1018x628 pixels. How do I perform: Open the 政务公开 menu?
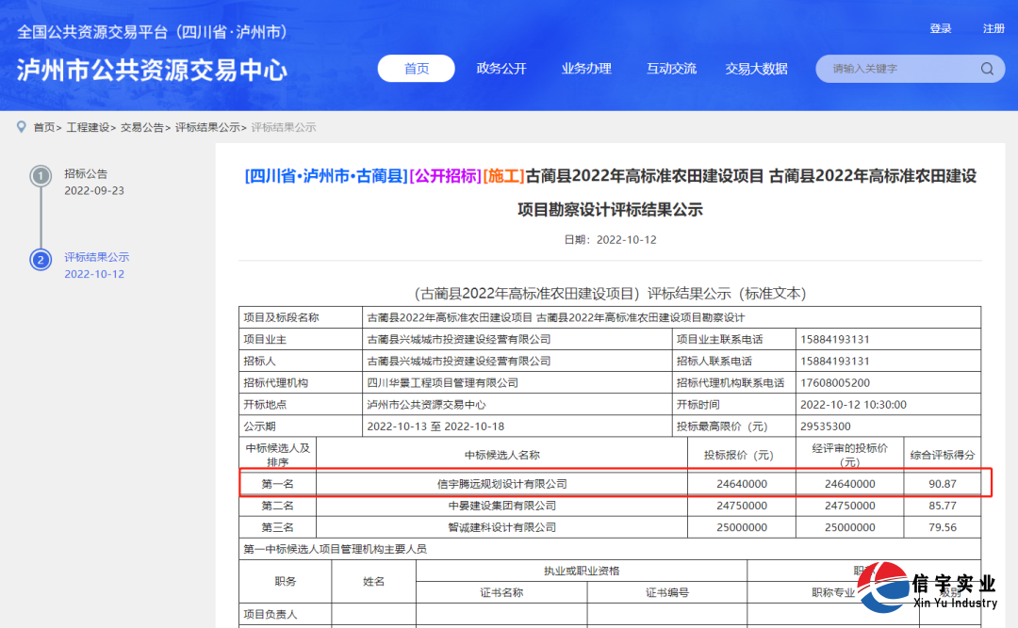[x=501, y=68]
